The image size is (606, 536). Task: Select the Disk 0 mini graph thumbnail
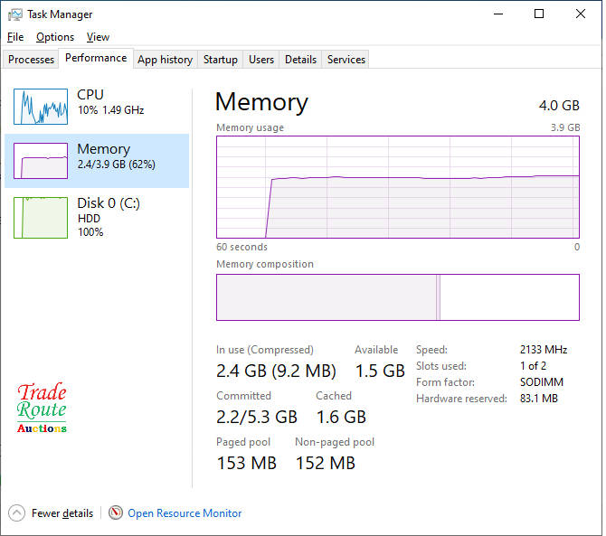pyautogui.click(x=41, y=217)
